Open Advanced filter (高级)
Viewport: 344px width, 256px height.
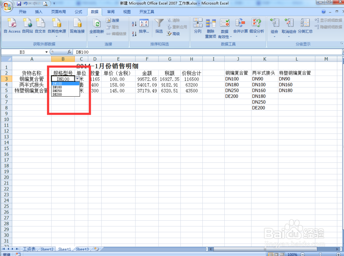[173, 34]
